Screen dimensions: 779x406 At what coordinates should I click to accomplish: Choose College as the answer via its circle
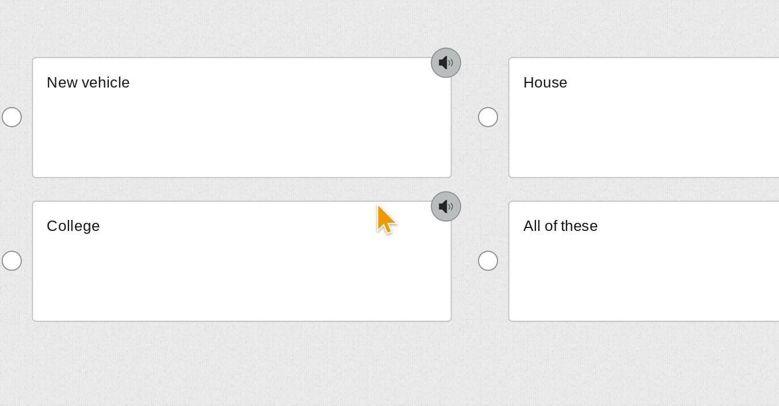coord(12,260)
